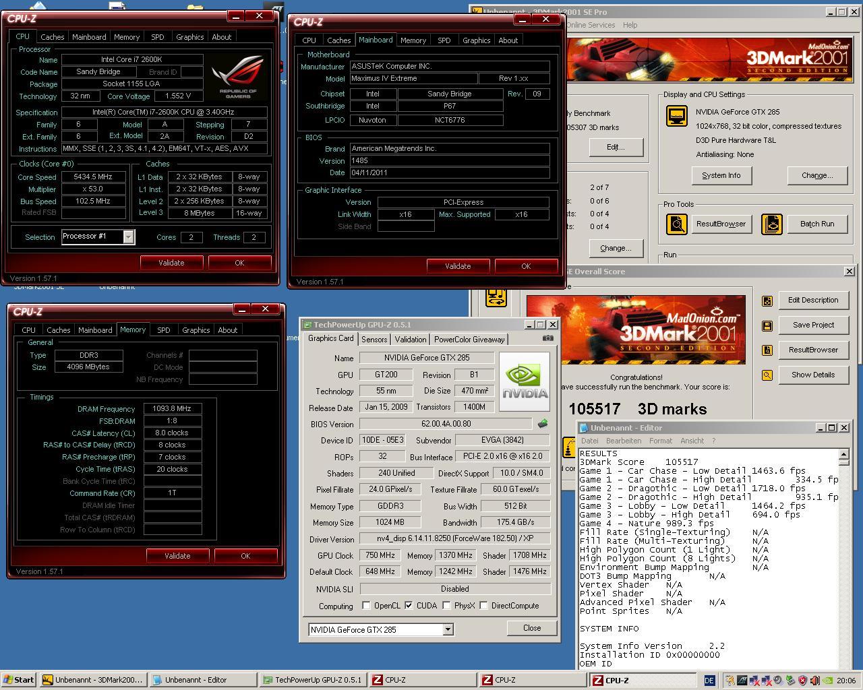
Task: Open the Format menu in Editor
Action: click(x=661, y=441)
